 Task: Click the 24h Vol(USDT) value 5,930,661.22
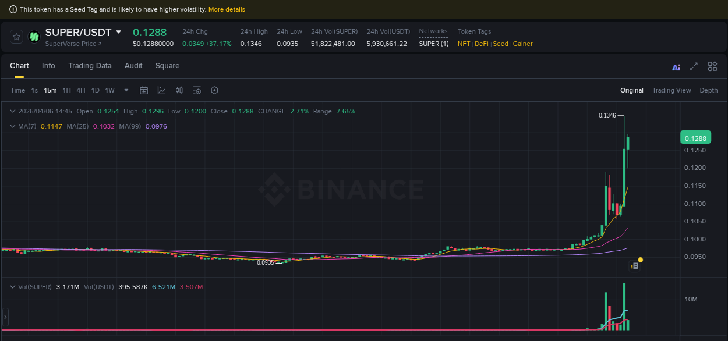[x=387, y=44]
